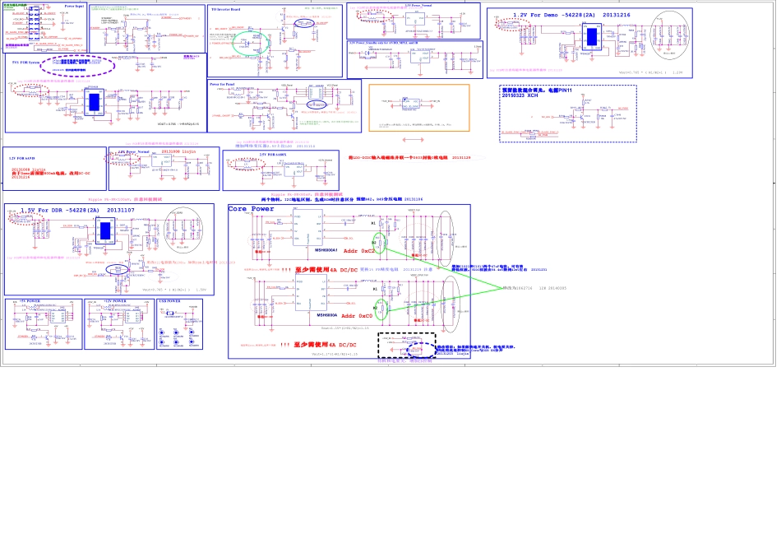Image resolution: width=781 pixels, height=553 pixels.
Task: Click the "+12V POWER" block title
Action: click(x=113, y=301)
